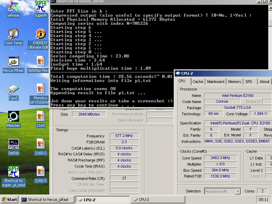Image resolution: width=272 pixels, height=204 pixels.
Task: Open Shortcut to super_pi_mod icon
Action: 13,176
